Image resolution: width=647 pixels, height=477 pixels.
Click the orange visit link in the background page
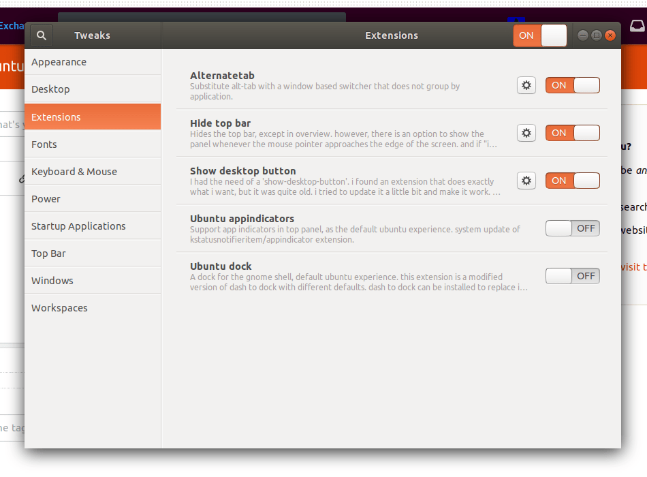point(632,266)
